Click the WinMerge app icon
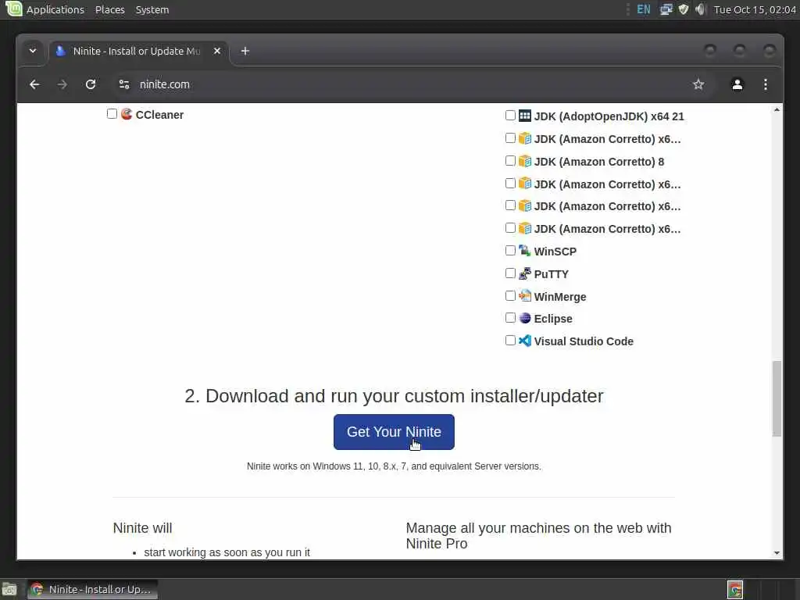Viewport: 800px width, 600px height. click(x=524, y=296)
